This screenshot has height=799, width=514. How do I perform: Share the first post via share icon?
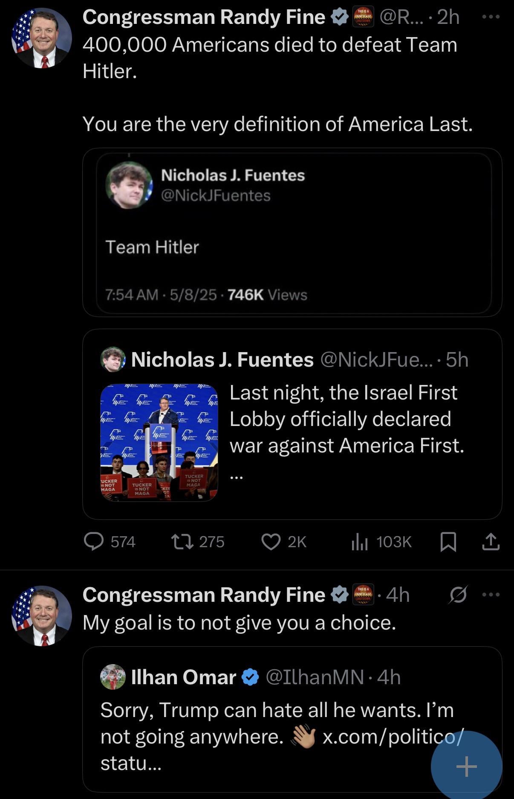pyautogui.click(x=491, y=542)
